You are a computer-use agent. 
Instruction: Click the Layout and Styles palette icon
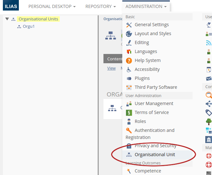(129, 34)
